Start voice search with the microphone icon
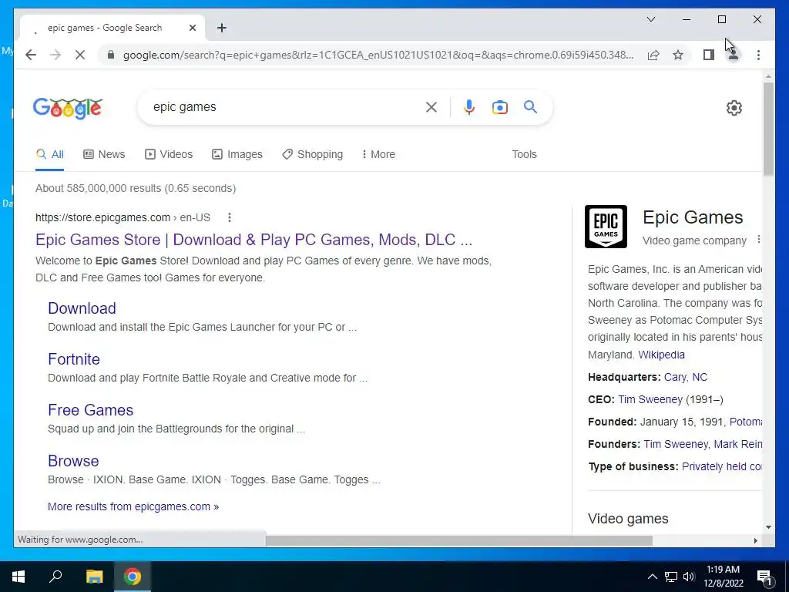The width and height of the screenshot is (789, 592). [x=469, y=106]
